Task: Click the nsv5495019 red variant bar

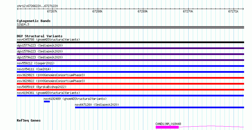Action: click(x=131, y=90)
